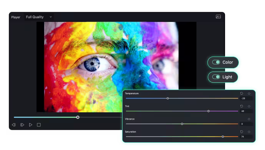Click the Temperature slider handle
The height and width of the screenshot is (150, 265).
coord(168,98)
